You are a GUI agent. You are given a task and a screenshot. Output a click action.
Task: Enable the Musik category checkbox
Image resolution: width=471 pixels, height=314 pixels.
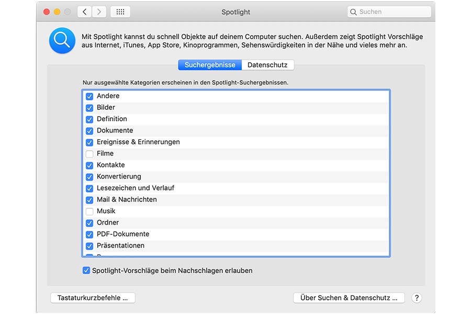(x=89, y=211)
